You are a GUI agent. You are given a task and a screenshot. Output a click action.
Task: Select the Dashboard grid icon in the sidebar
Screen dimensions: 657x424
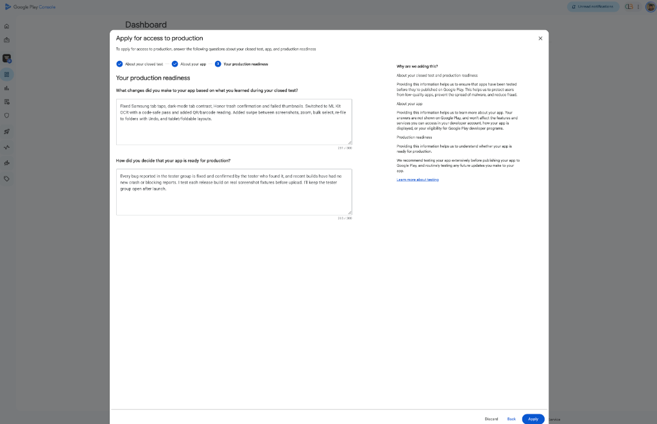pos(6,74)
